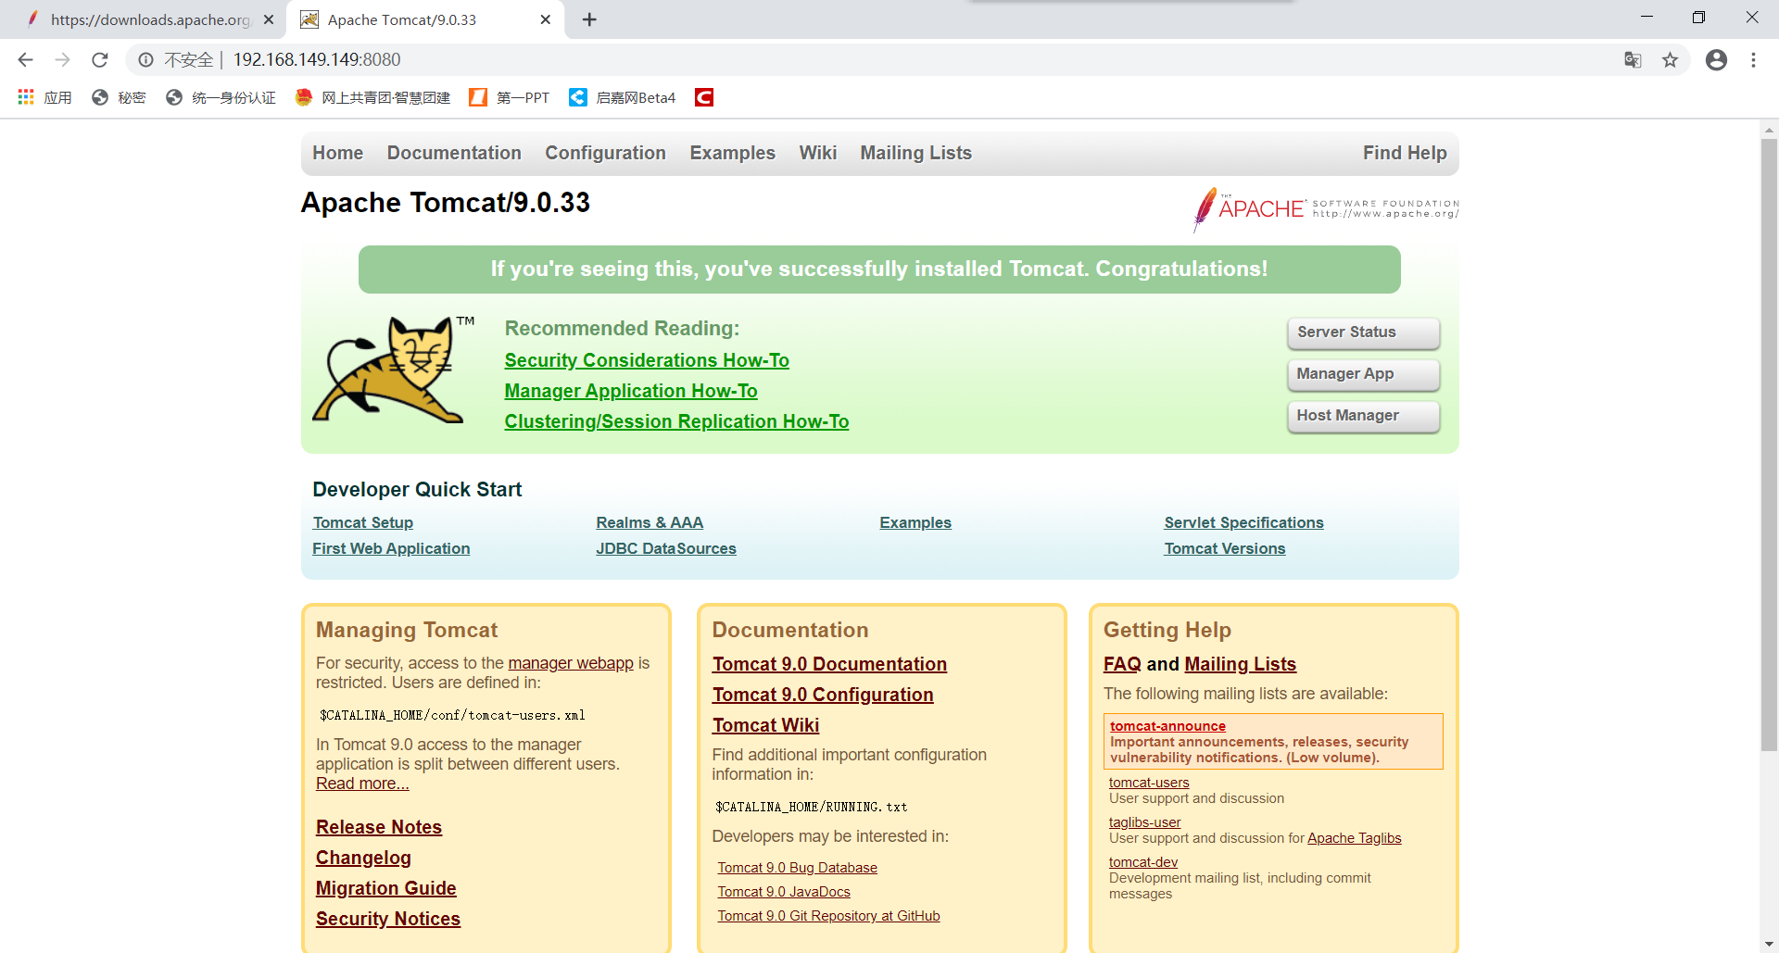Click the Apache Software Foundation logo

(x=1326, y=208)
